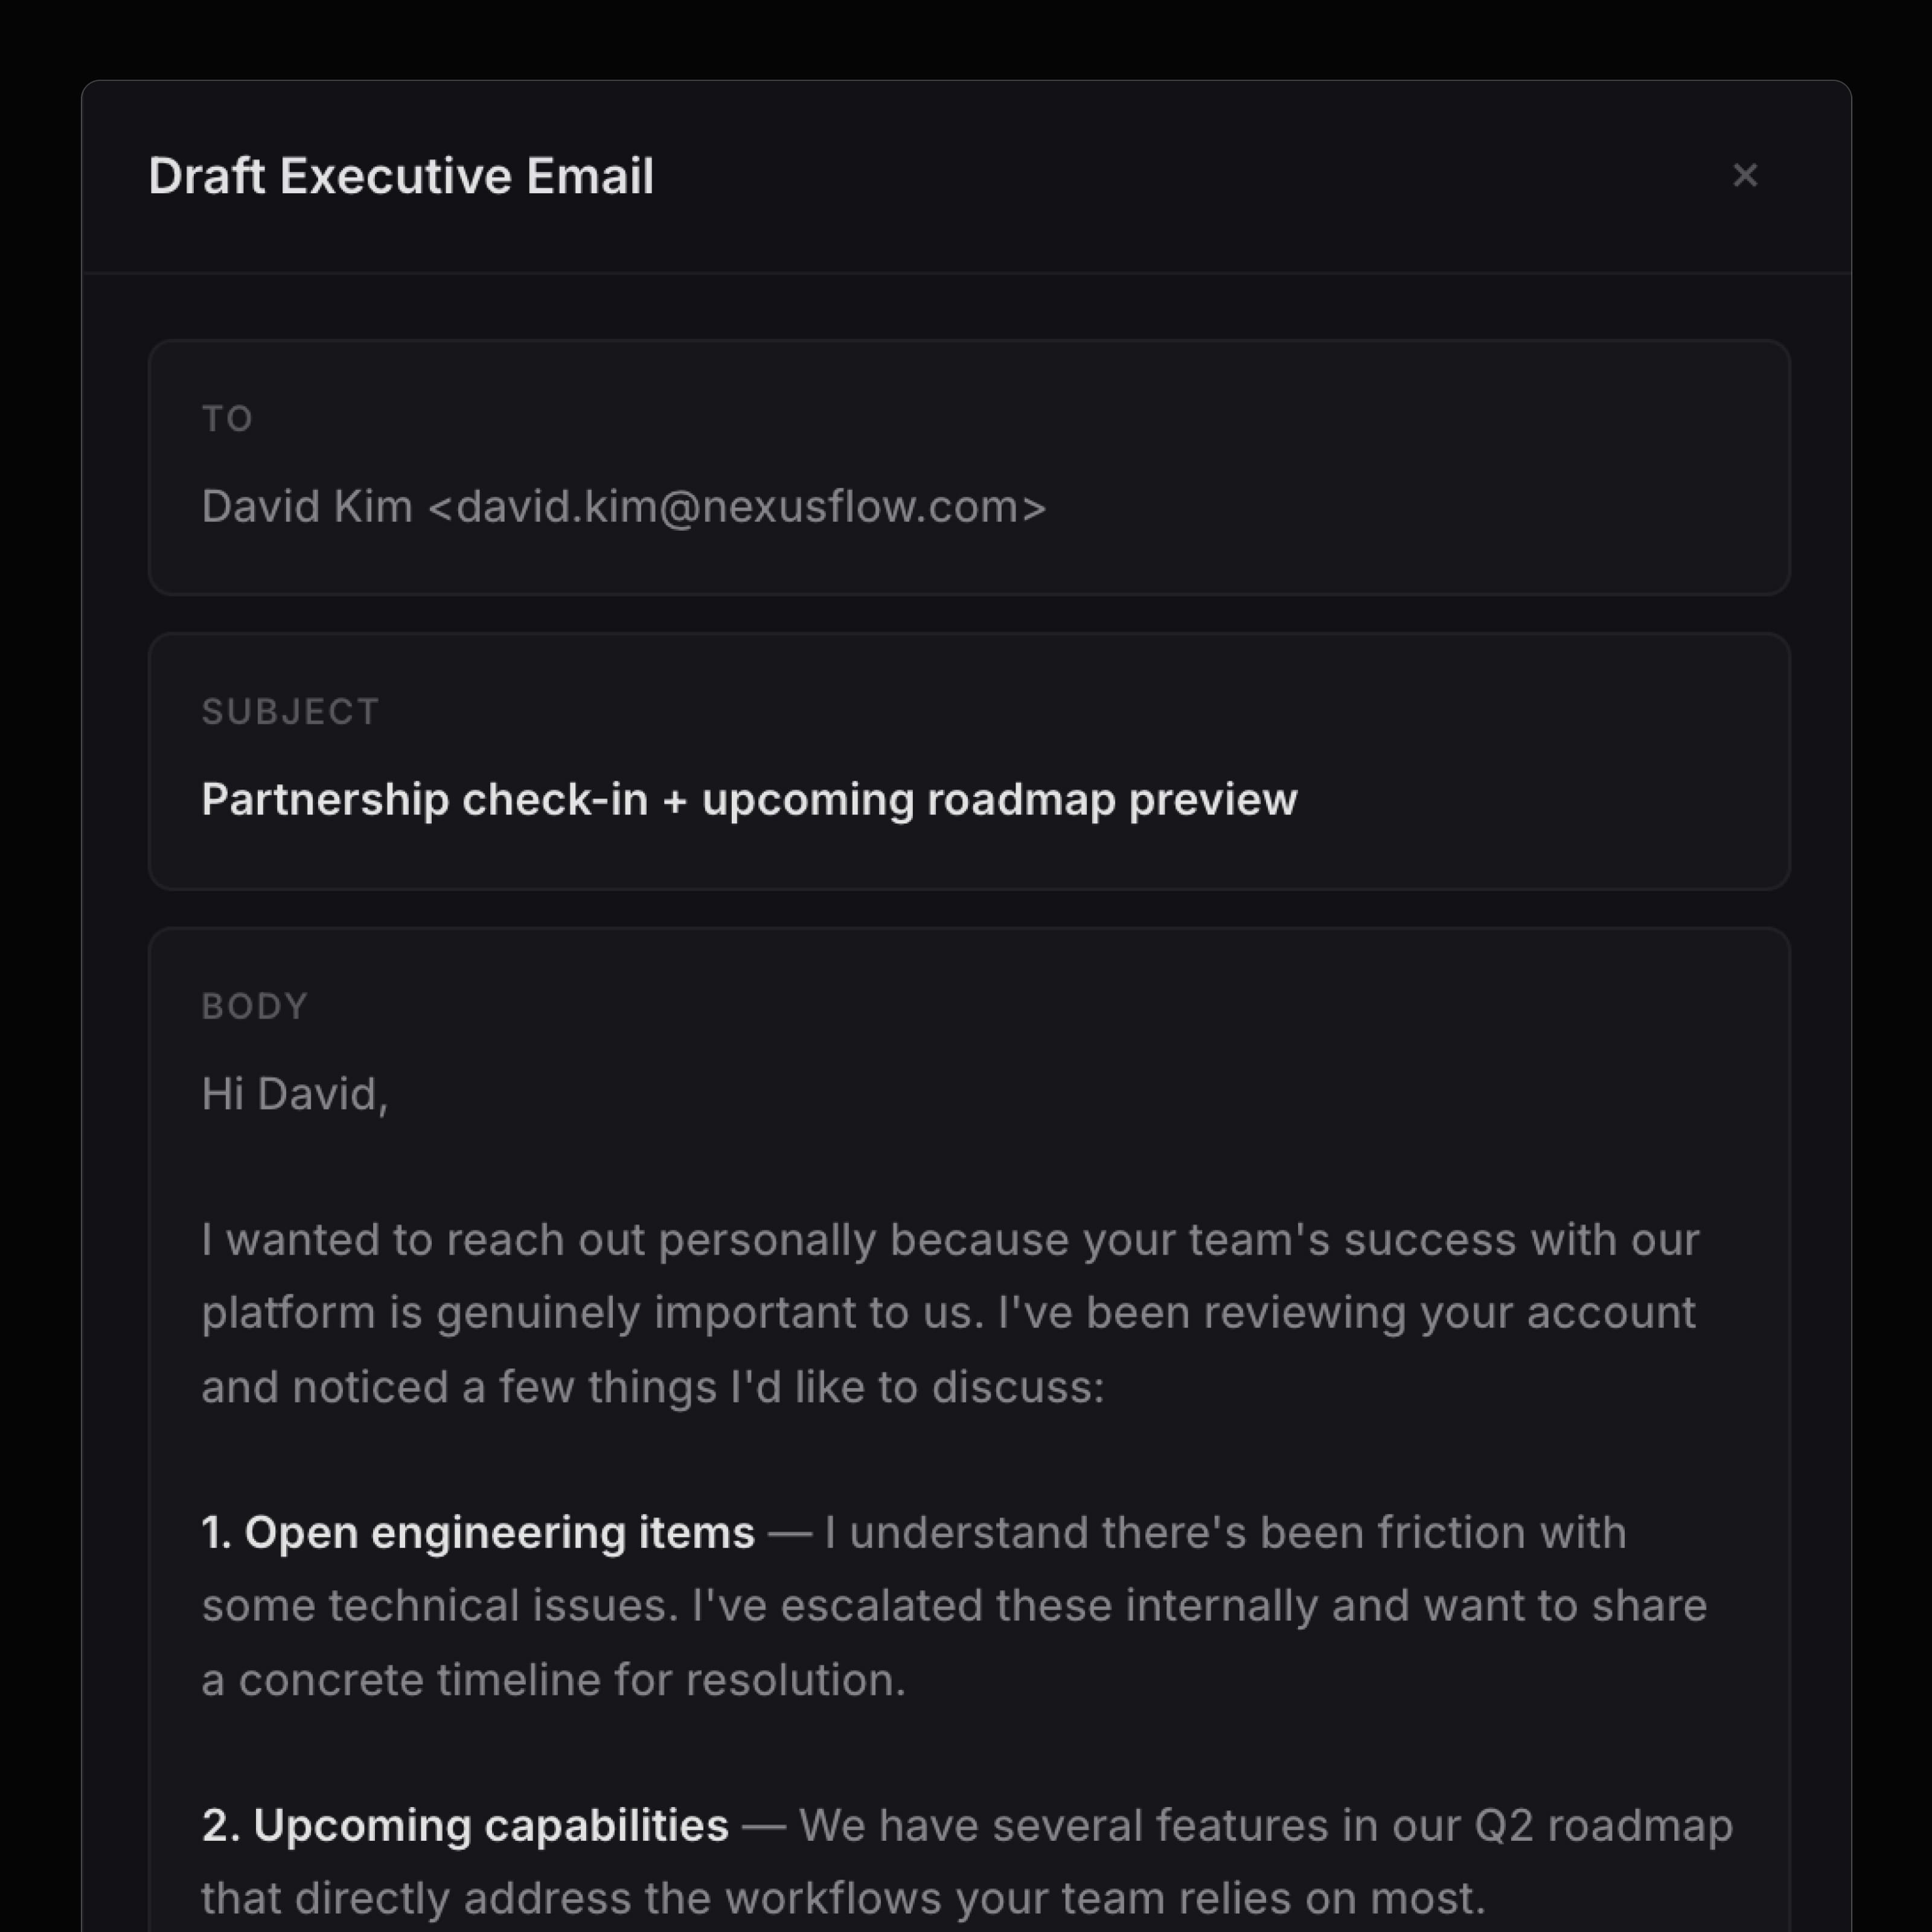Place cursor on 'Partnership check-in' in subject
Image resolution: width=1932 pixels, height=1932 pixels.
point(424,800)
